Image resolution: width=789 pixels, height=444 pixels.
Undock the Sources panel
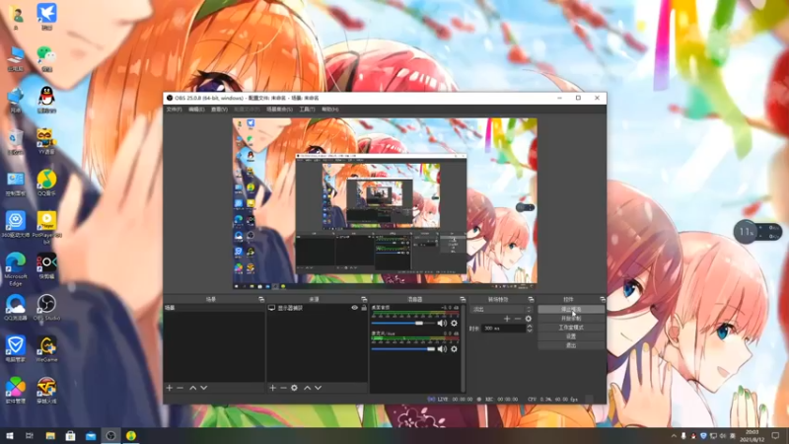pos(364,300)
